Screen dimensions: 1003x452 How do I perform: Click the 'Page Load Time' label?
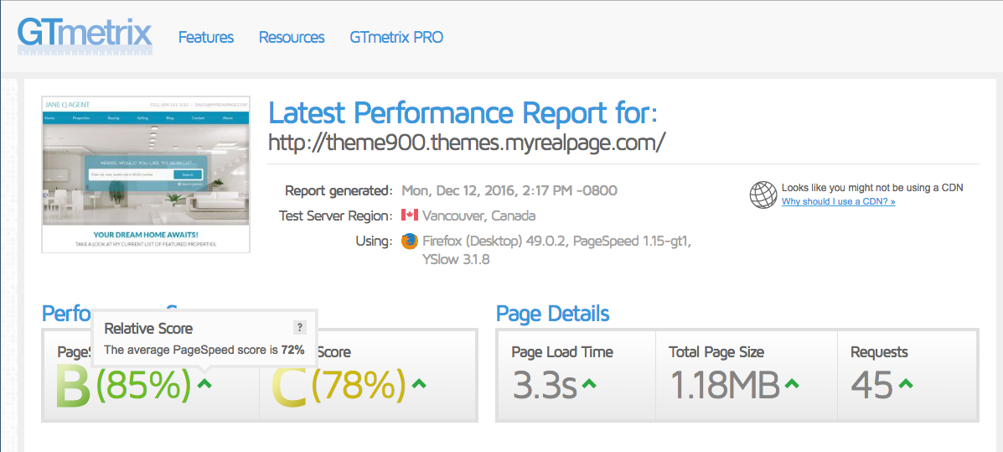pos(562,352)
